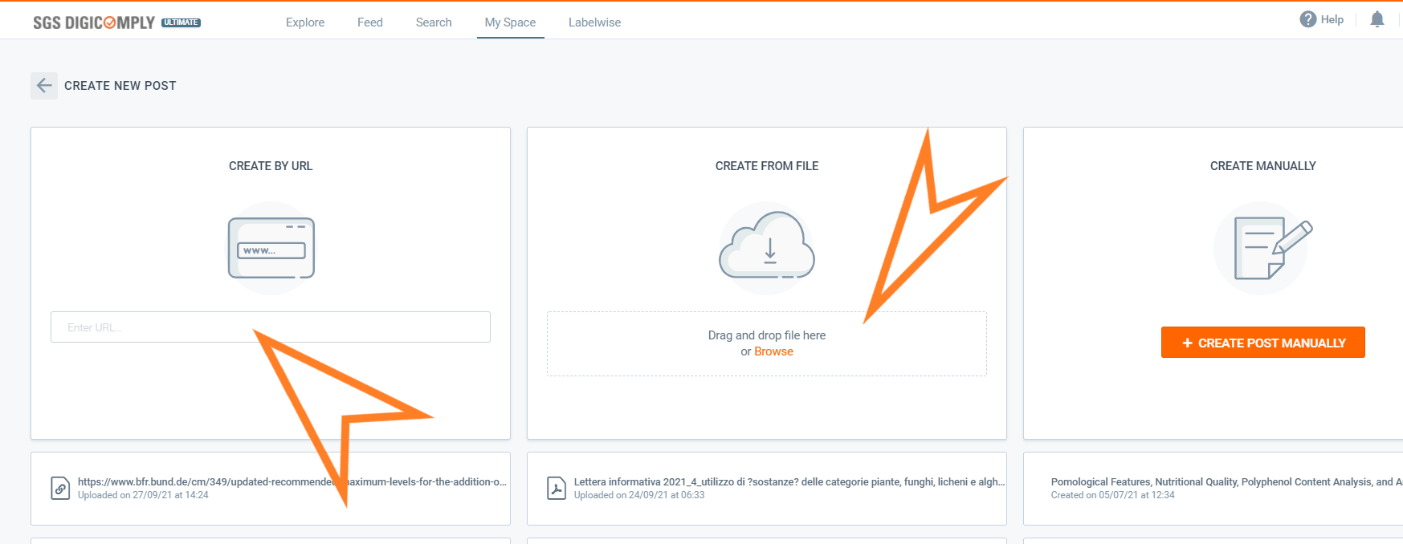This screenshot has width=1403, height=544.
Task: Select the My Space tab
Action: pyautogui.click(x=510, y=22)
